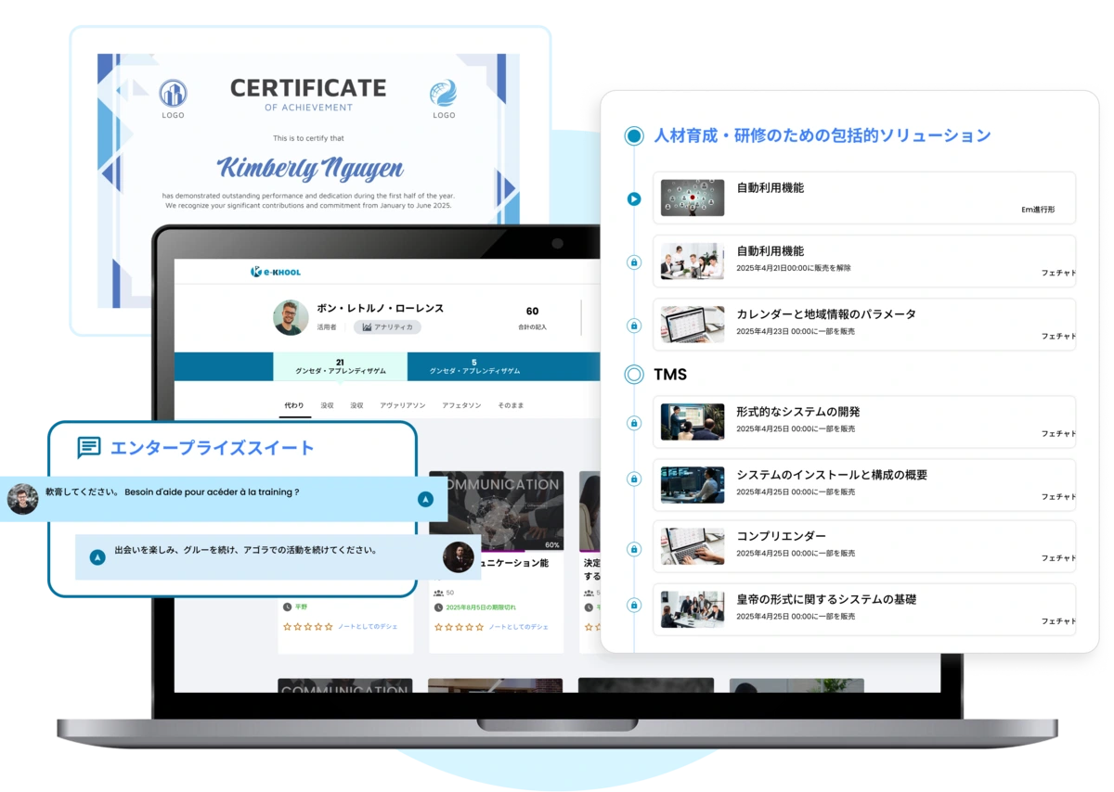The width and height of the screenshot is (1114, 792).
Task: Switch to the 代わり tab
Action: click(x=294, y=403)
